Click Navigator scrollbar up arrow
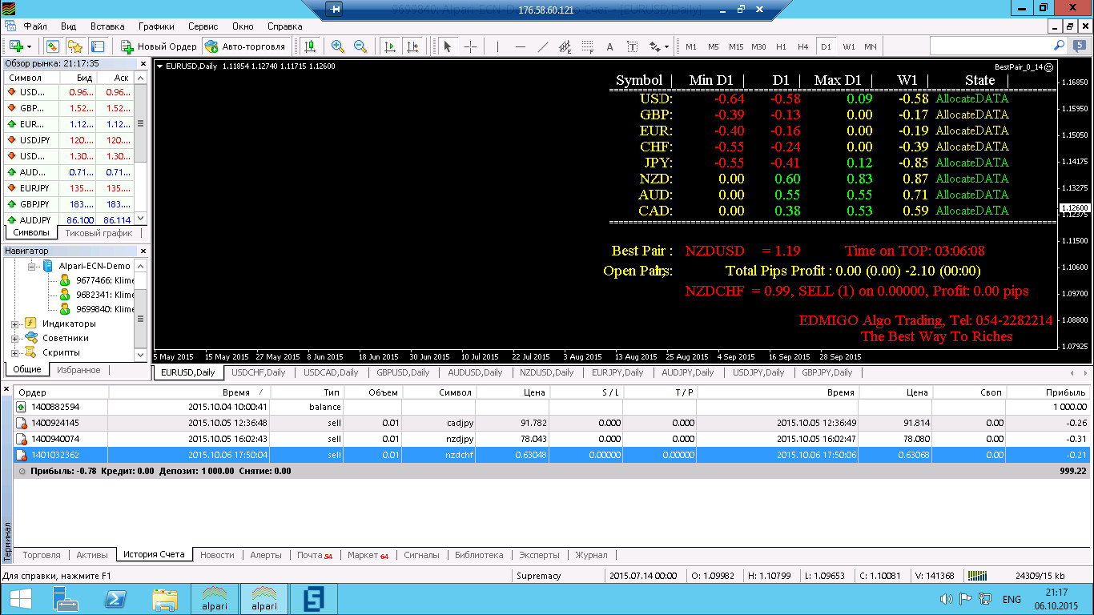The image size is (1094, 615). click(141, 265)
